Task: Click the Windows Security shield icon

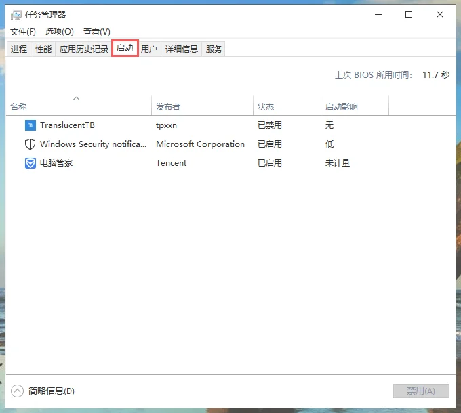Action: click(x=31, y=144)
